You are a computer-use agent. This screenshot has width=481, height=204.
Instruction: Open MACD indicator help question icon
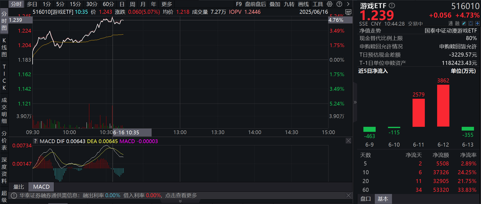[x=35, y=141]
